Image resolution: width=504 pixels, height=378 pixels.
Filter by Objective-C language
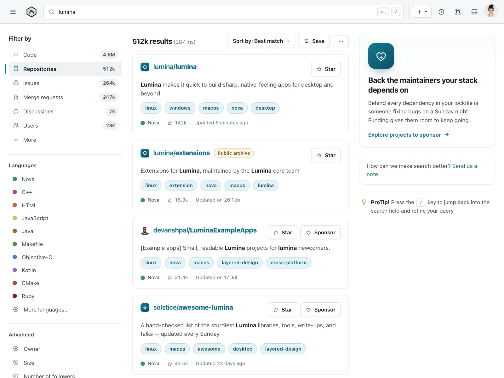tap(32, 257)
